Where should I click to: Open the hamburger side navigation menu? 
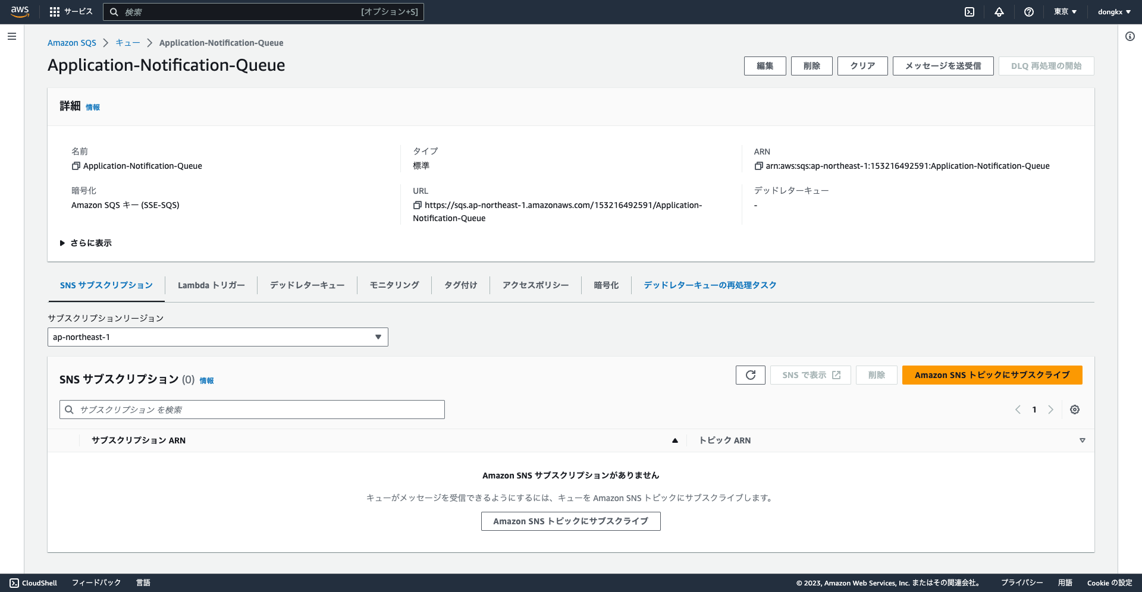[x=12, y=36]
